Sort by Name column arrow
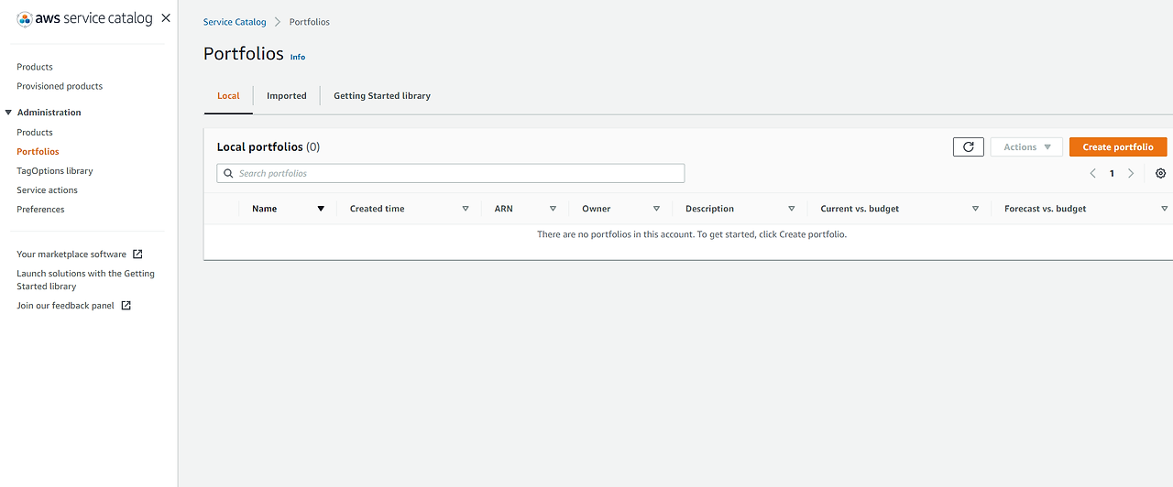The width and height of the screenshot is (1173, 487). (321, 209)
